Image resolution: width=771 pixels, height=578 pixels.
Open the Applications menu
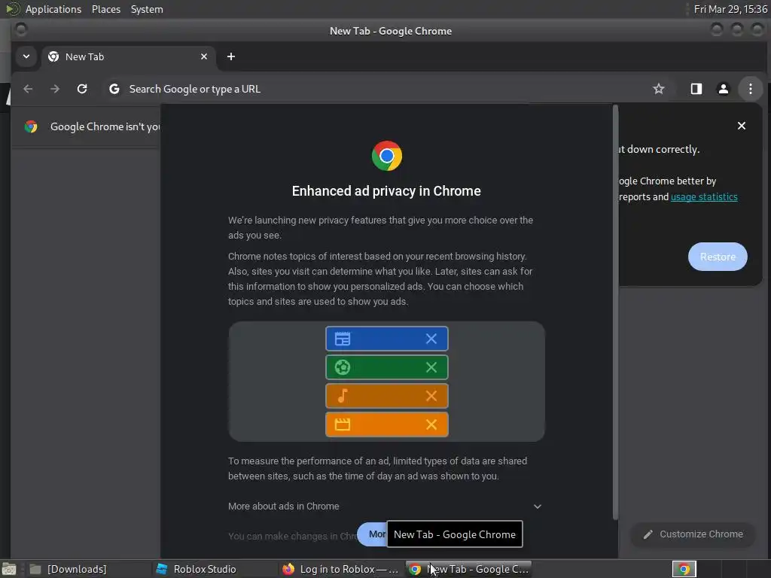point(53,9)
